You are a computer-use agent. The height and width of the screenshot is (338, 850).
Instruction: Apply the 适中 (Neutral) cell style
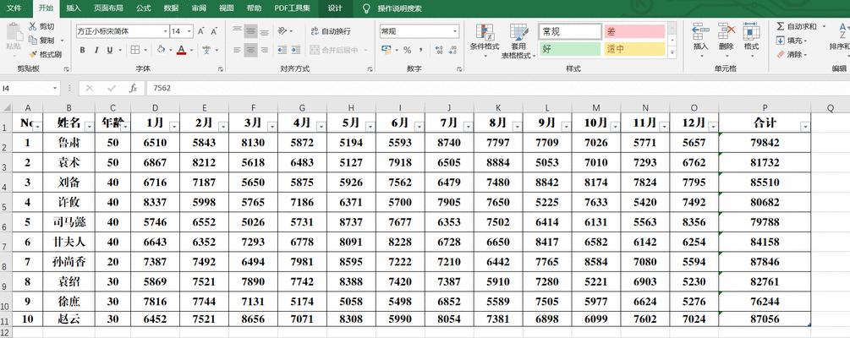click(634, 49)
